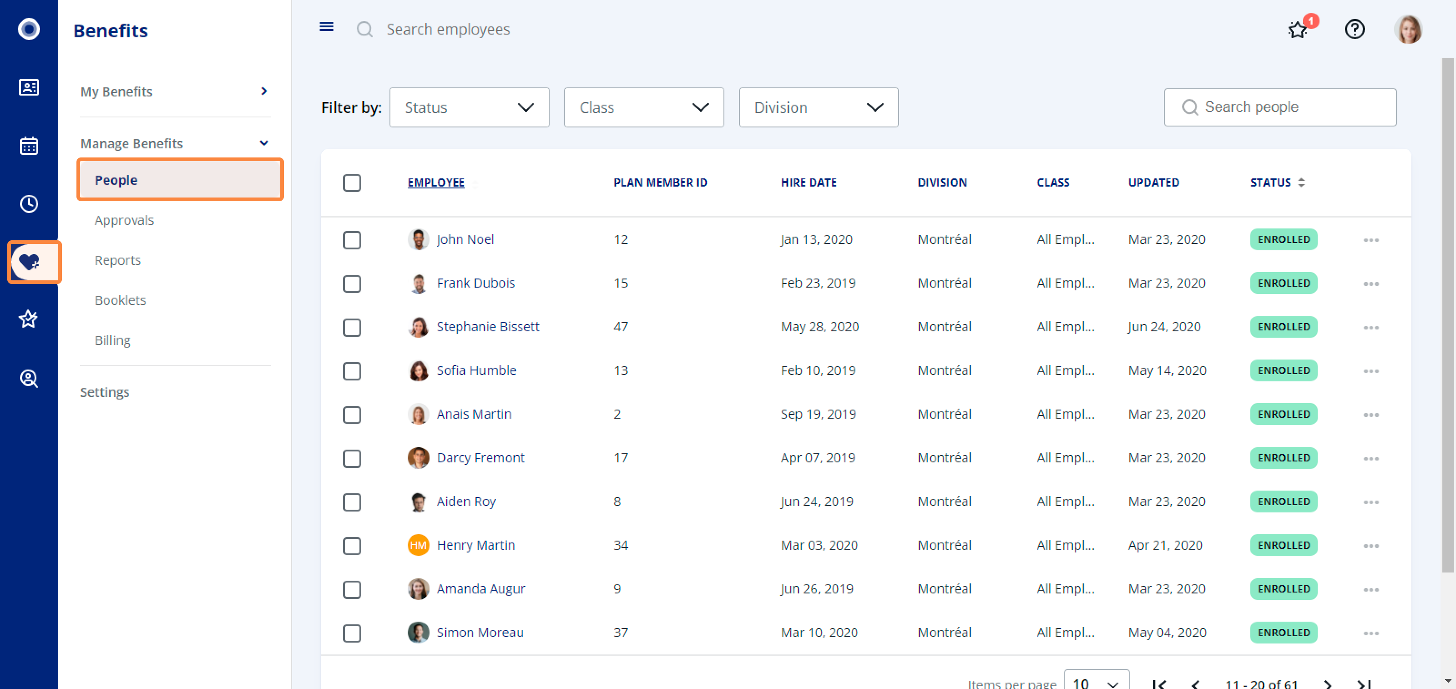
Task: Click the Search people input field
Action: point(1279,107)
